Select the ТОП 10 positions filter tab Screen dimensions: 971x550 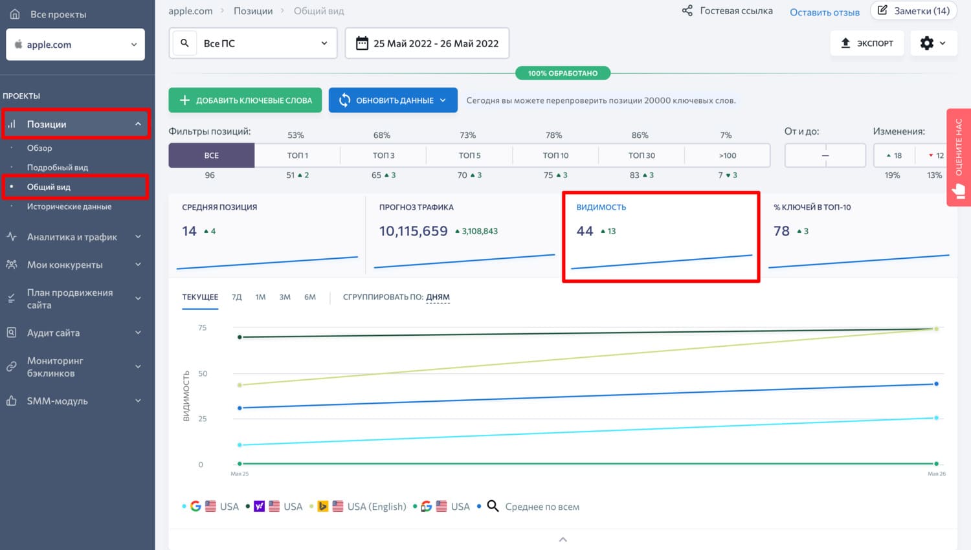pyautogui.click(x=555, y=155)
